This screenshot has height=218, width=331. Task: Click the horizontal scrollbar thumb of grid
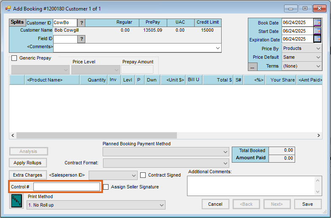pos(96,135)
